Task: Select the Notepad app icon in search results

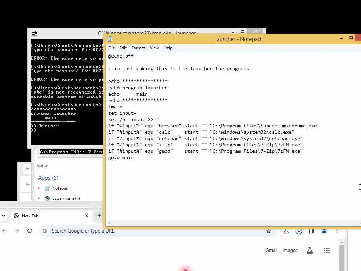Action: click(x=48, y=188)
